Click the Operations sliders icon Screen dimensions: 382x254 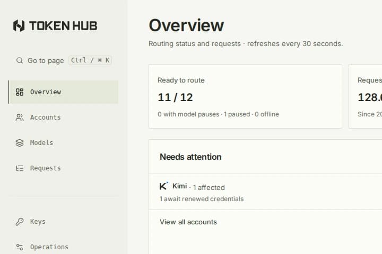(20, 247)
